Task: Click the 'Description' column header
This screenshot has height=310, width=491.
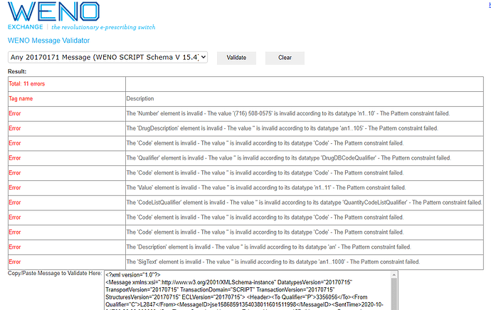Action: click(x=140, y=98)
